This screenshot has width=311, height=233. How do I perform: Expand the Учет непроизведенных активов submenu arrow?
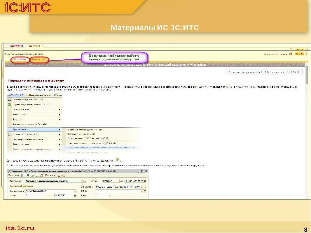point(59,139)
